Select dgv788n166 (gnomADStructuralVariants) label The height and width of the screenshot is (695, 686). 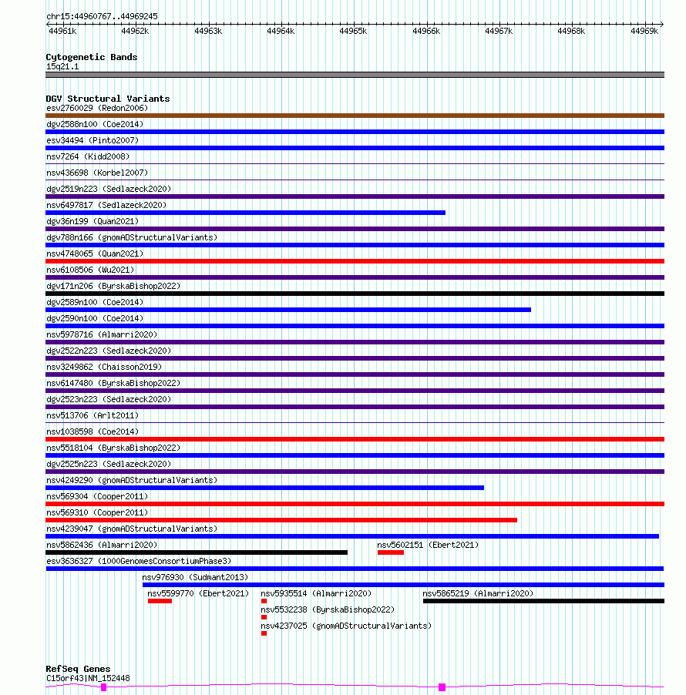132,237
